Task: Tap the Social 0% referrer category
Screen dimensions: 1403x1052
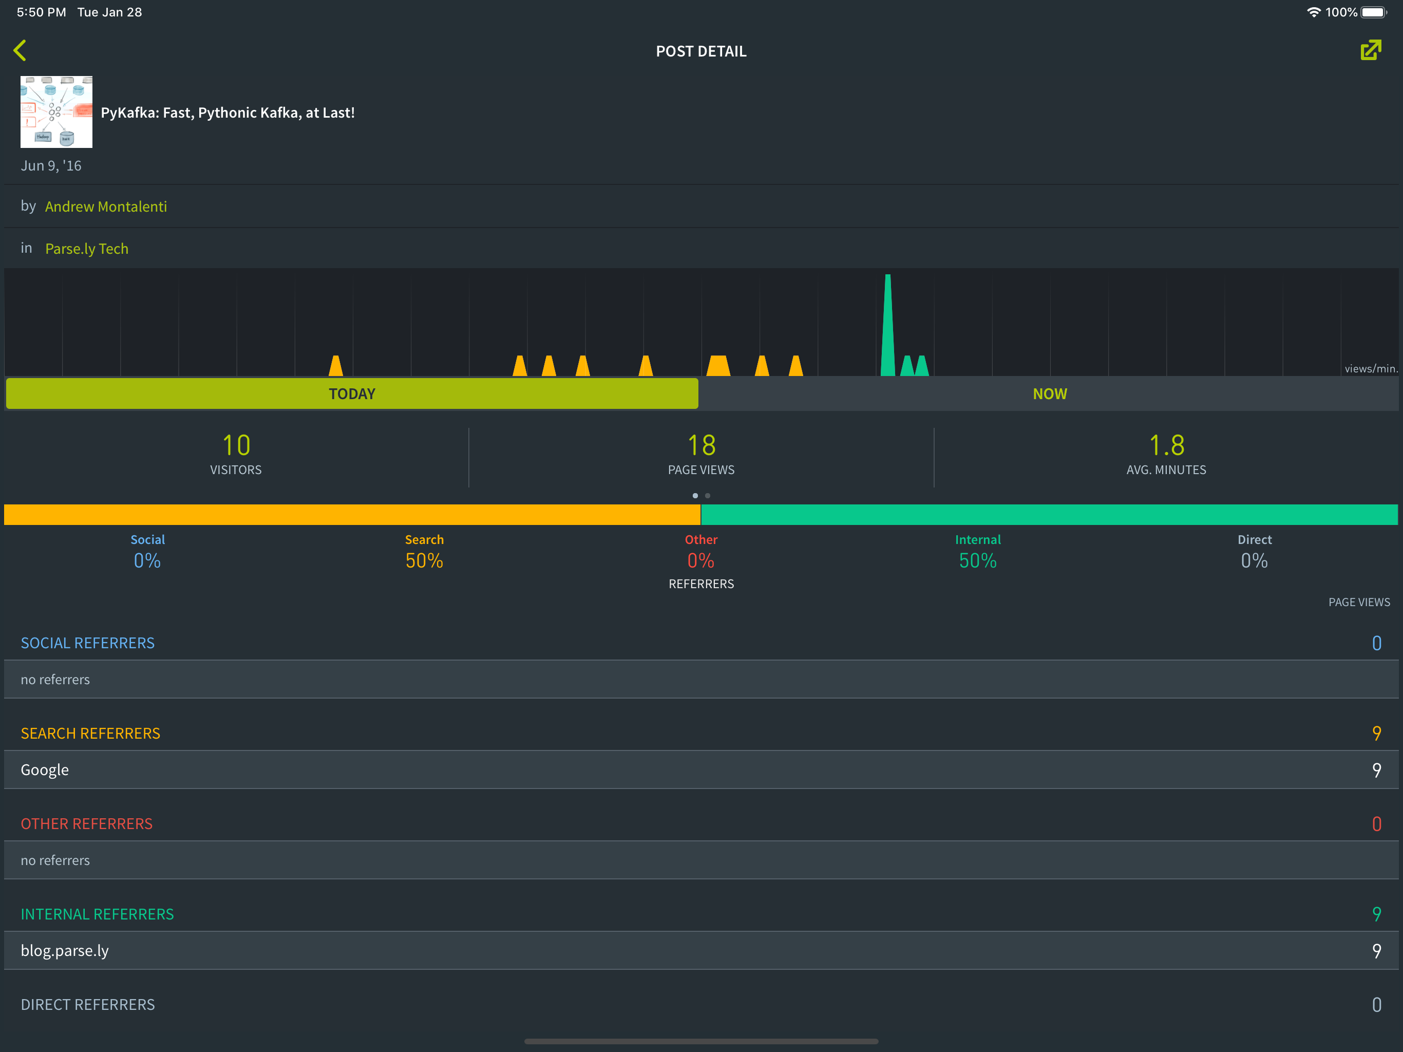Action: click(147, 551)
